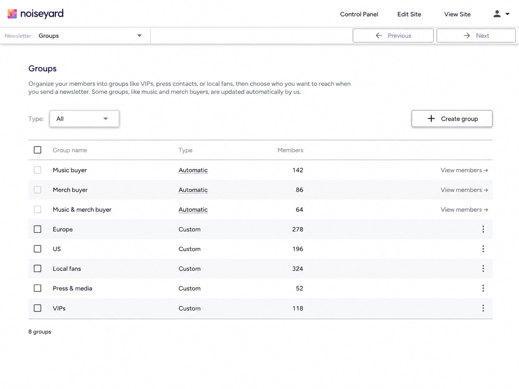Click the Group name column header
The width and height of the screenshot is (519, 389).
tap(70, 150)
